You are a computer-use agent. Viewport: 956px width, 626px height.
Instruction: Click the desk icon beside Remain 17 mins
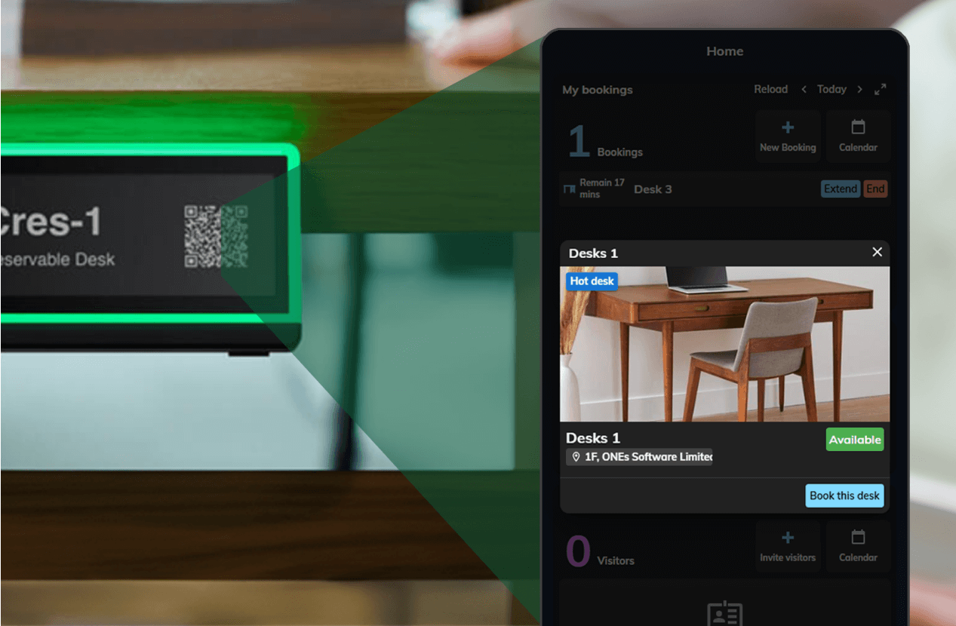tap(569, 189)
